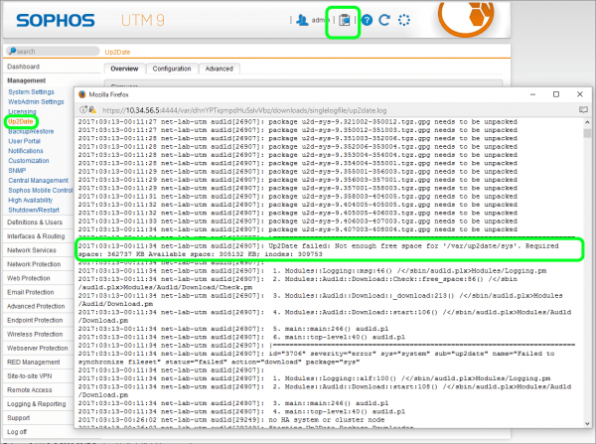596x444 pixels.
Task: Open WebAdmin Settings in sidebar
Action: pos(36,102)
